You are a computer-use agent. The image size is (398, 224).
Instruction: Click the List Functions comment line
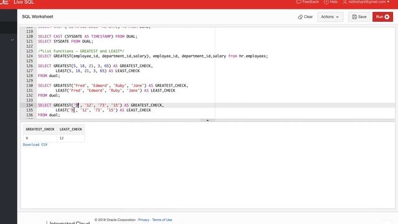(x=81, y=51)
